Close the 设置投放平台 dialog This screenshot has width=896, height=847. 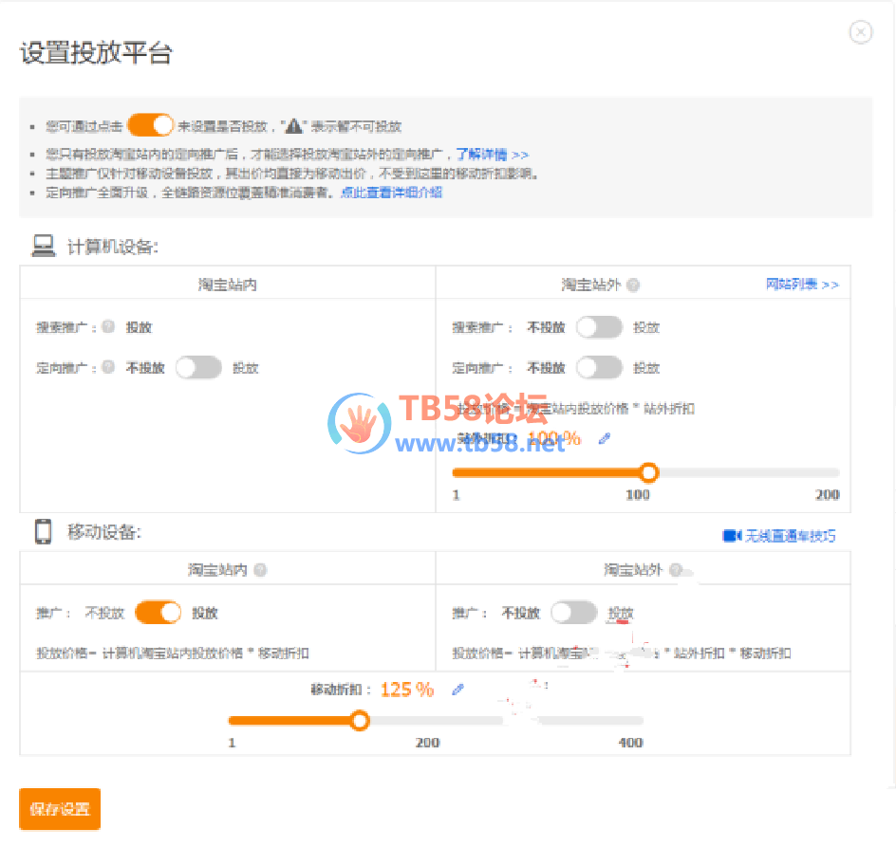[861, 32]
